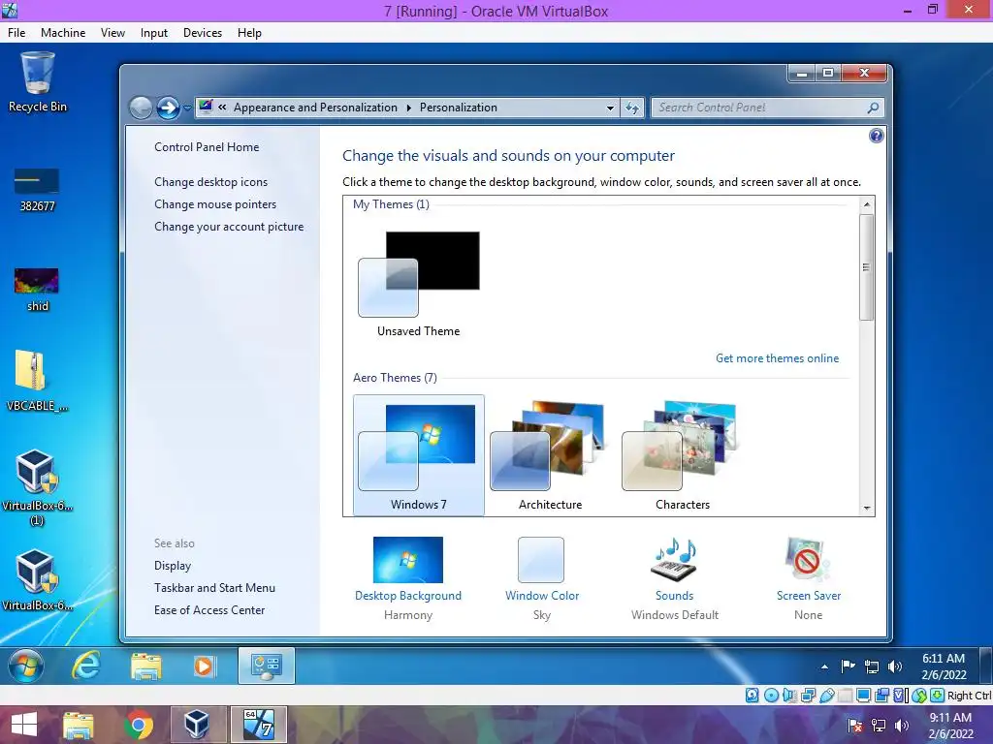This screenshot has width=993, height=744.
Task: Open the File menu in VirtualBox
Action: point(16,33)
